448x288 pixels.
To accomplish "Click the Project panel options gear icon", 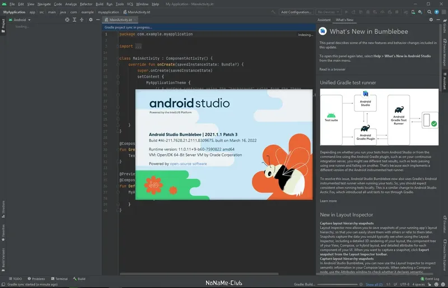I will (x=91, y=20).
